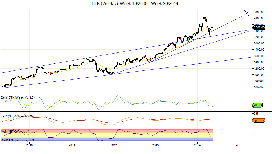Click the 3000.00 price axis label
Viewport: 272px width, 154px height.
coord(259,12)
